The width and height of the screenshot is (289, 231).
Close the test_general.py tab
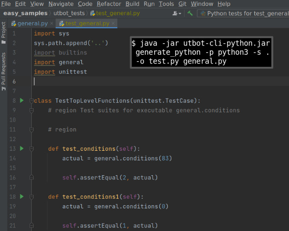(x=113, y=24)
